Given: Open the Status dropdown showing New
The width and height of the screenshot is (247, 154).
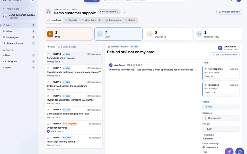Looking at the screenshot, I should click(x=221, y=107).
